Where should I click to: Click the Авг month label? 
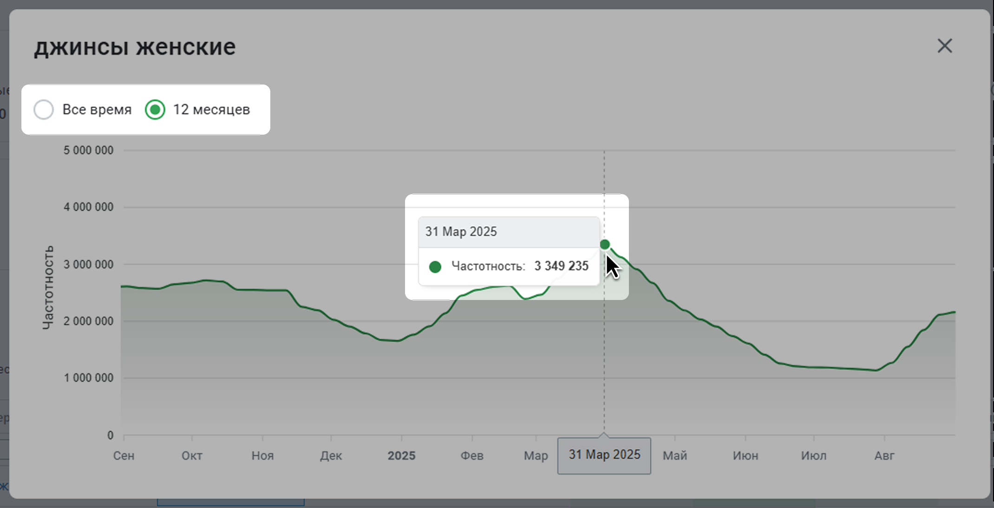pos(884,456)
